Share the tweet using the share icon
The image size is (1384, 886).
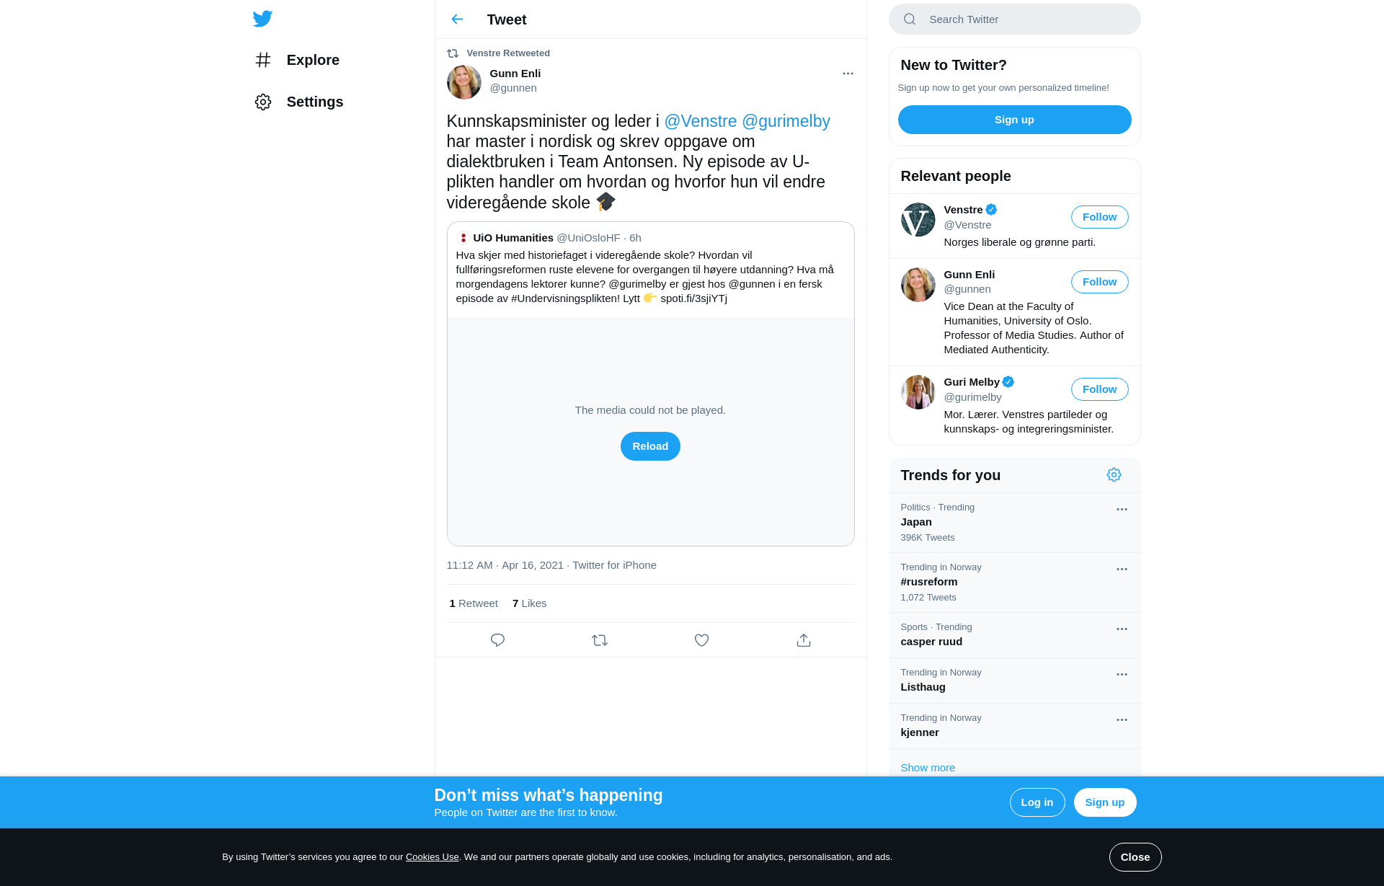coord(804,640)
